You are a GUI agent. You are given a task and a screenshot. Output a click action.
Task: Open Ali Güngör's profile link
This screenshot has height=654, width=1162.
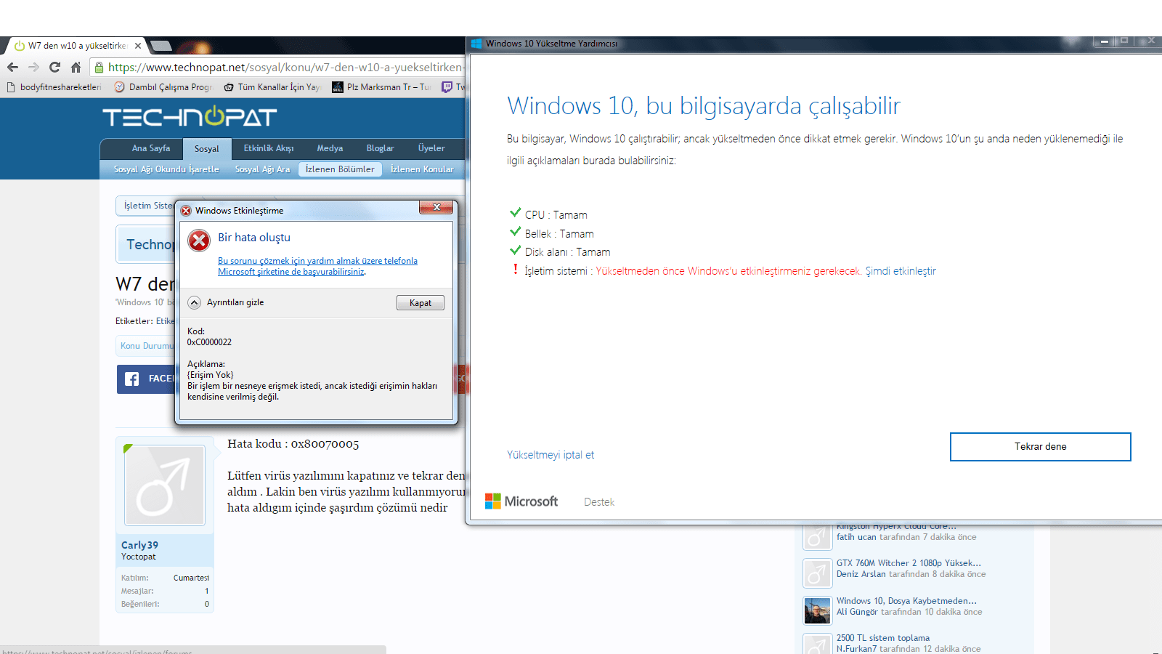tap(857, 612)
